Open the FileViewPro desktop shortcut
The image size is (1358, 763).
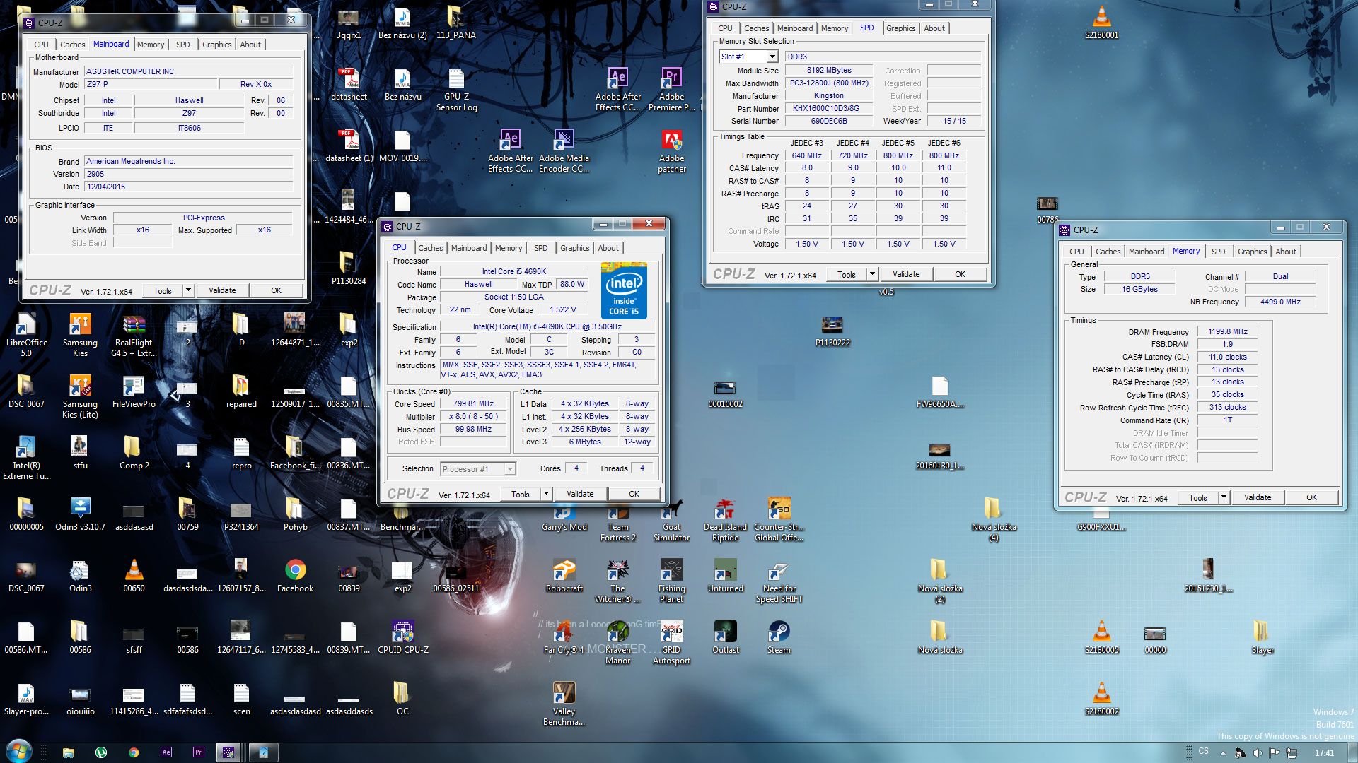(134, 392)
